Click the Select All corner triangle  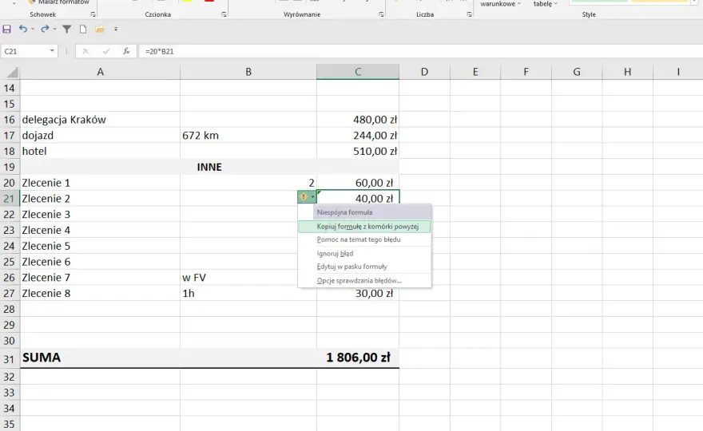click(x=12, y=72)
